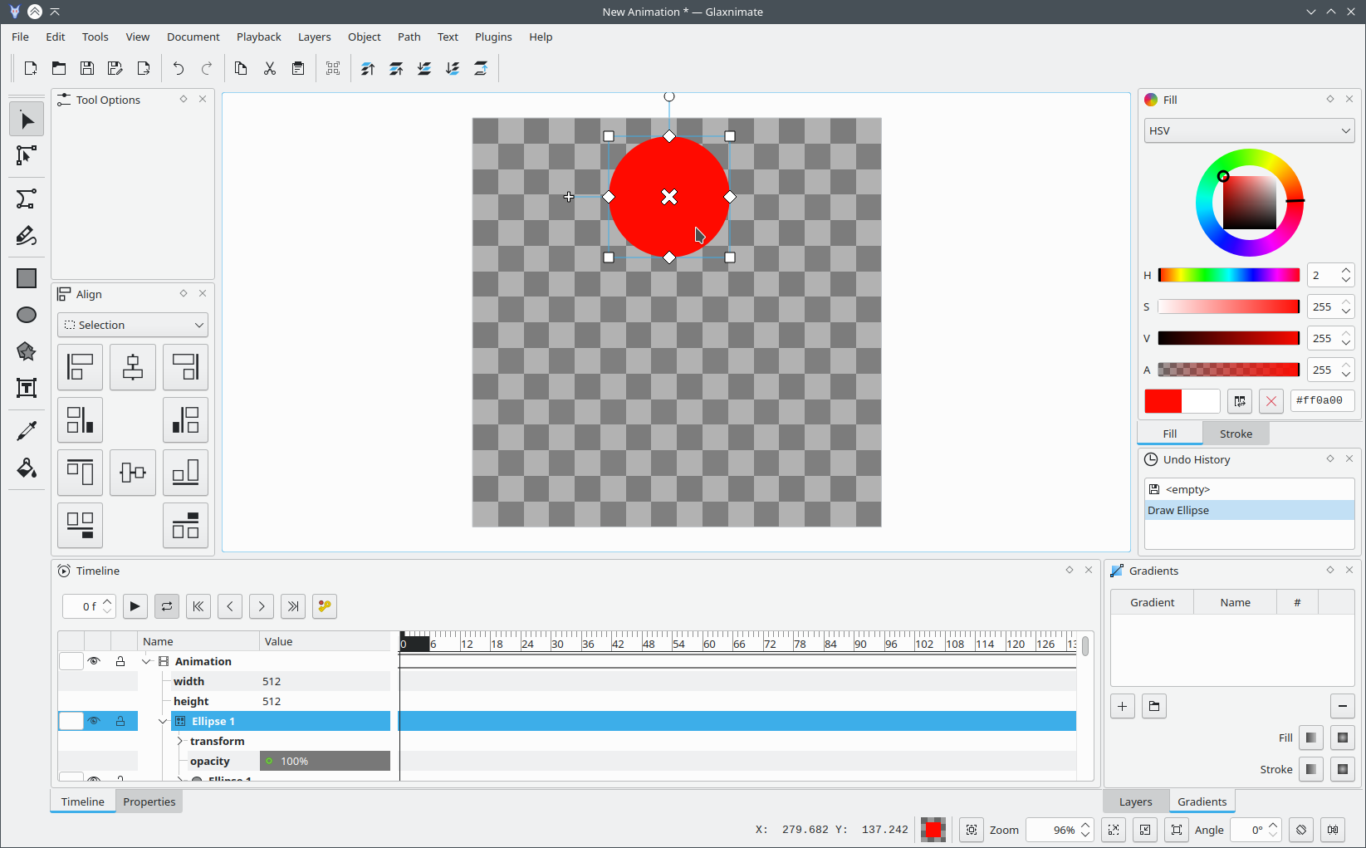Screen dimensions: 1366x848
Task: Open the Playback menu
Action: (259, 37)
